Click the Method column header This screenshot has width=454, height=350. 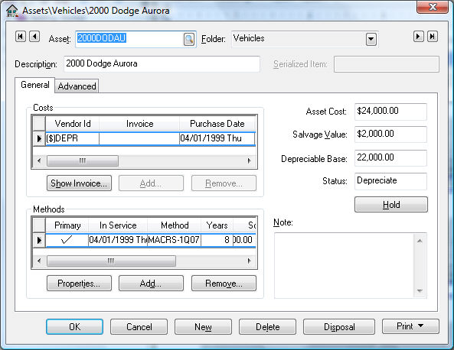[175, 225]
